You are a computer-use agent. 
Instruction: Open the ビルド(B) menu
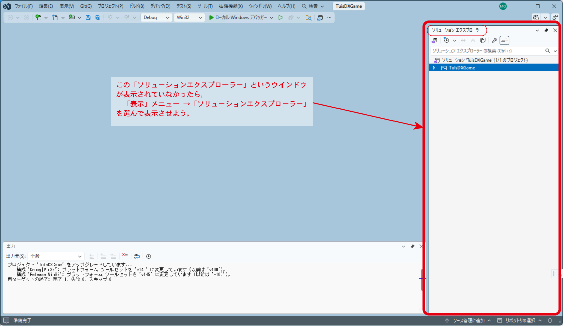(x=136, y=6)
